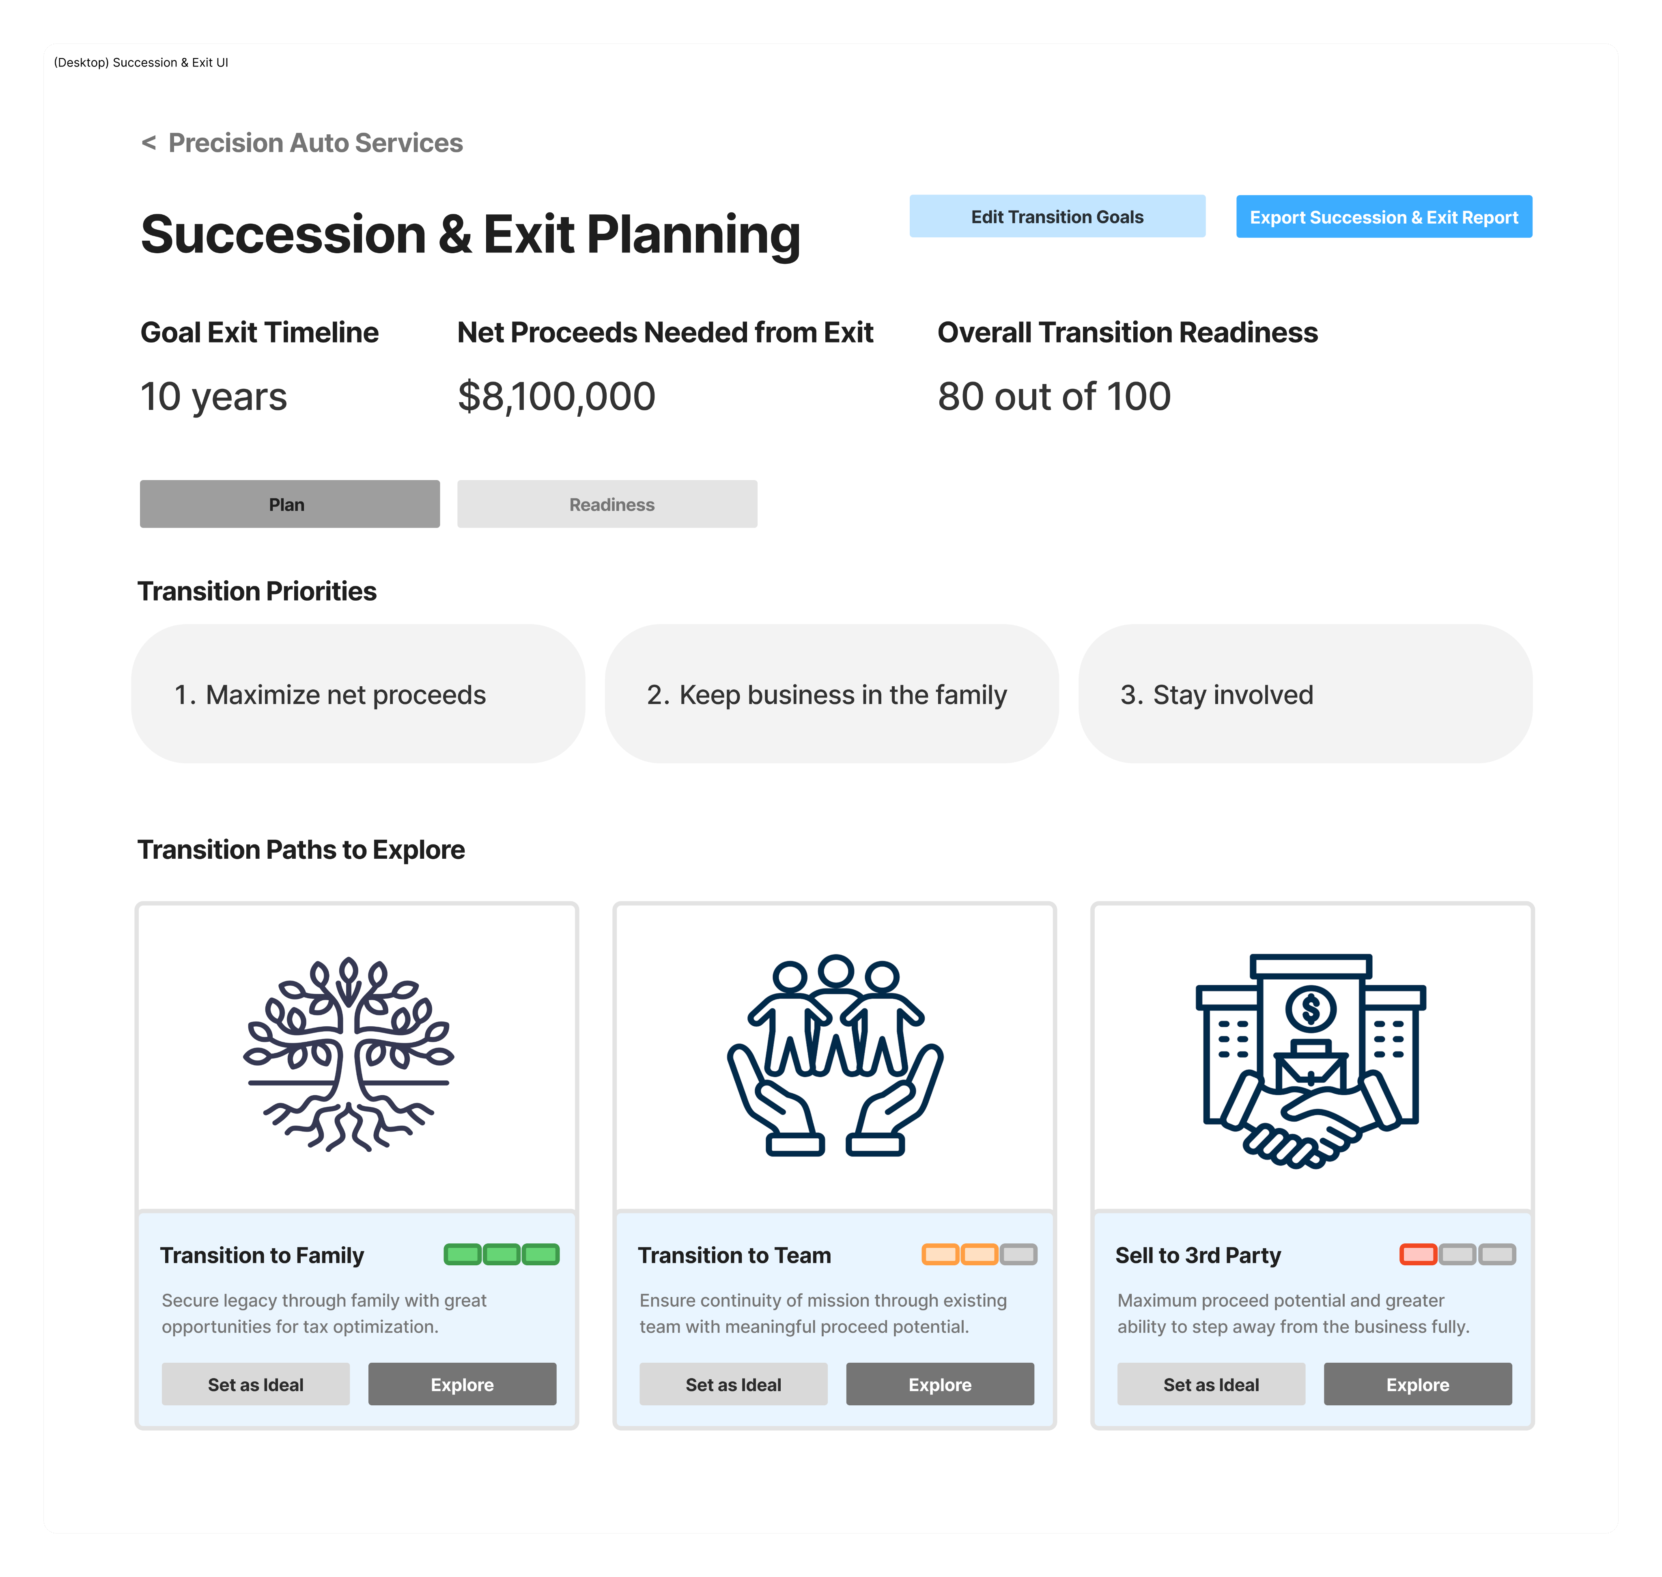Click the handshake building icon

coord(1311,1059)
